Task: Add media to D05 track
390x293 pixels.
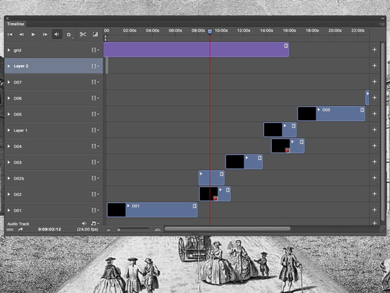Action: coord(374,113)
